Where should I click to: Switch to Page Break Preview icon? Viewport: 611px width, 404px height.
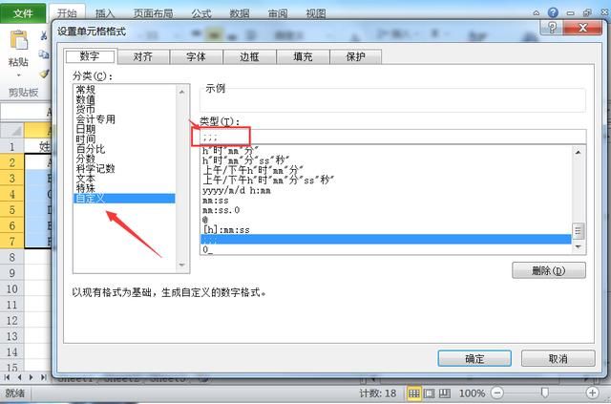click(445, 393)
